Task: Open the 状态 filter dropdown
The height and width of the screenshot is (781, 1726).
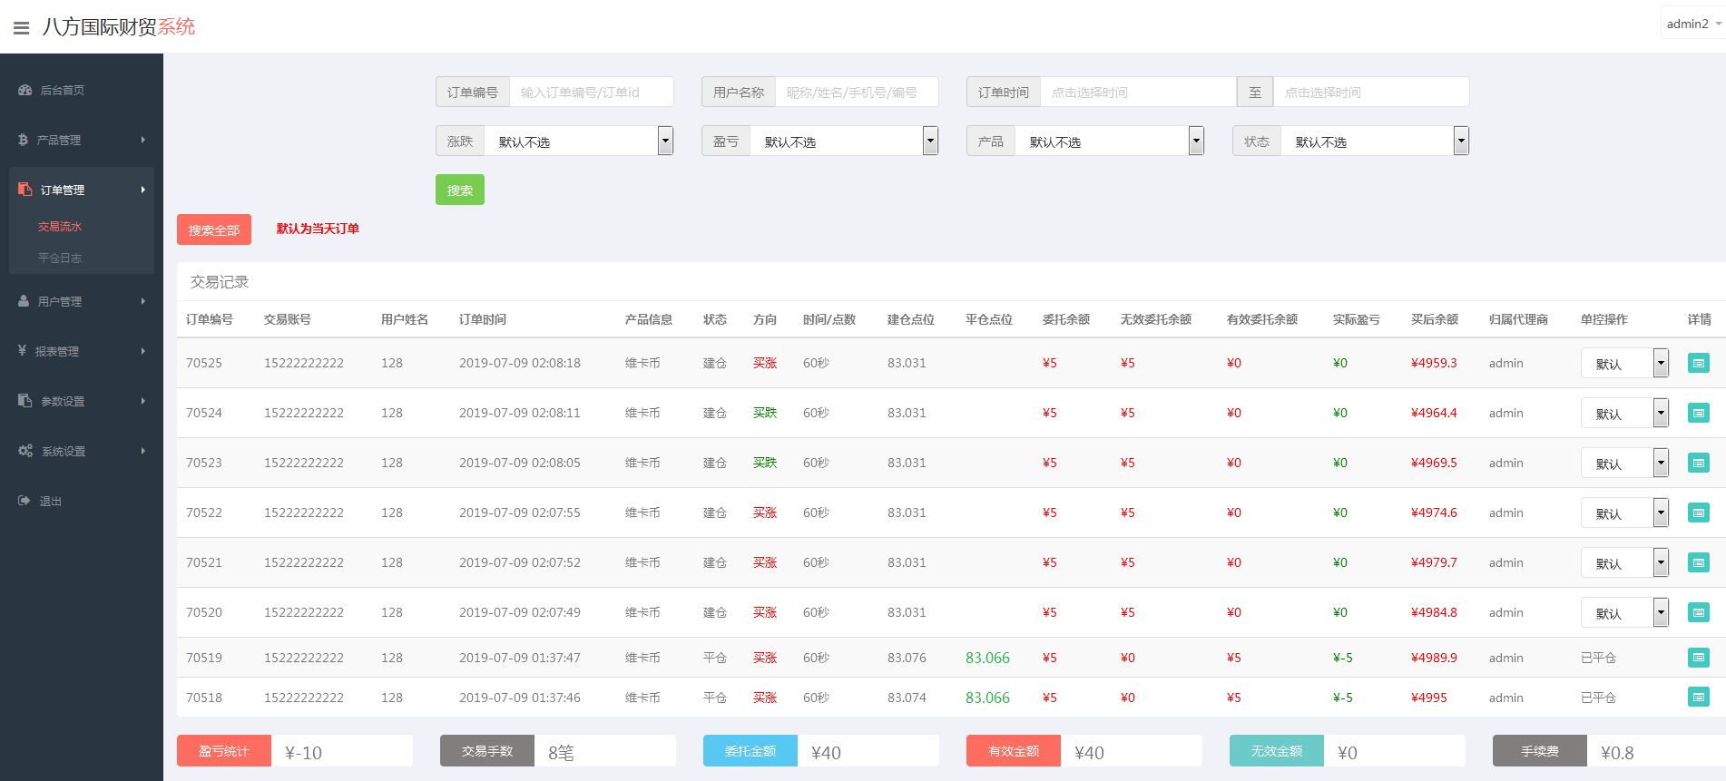Action: tap(1374, 142)
